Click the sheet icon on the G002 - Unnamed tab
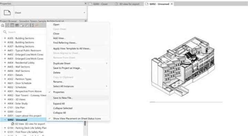Viewport: 248px width, 136px height. (147, 4)
